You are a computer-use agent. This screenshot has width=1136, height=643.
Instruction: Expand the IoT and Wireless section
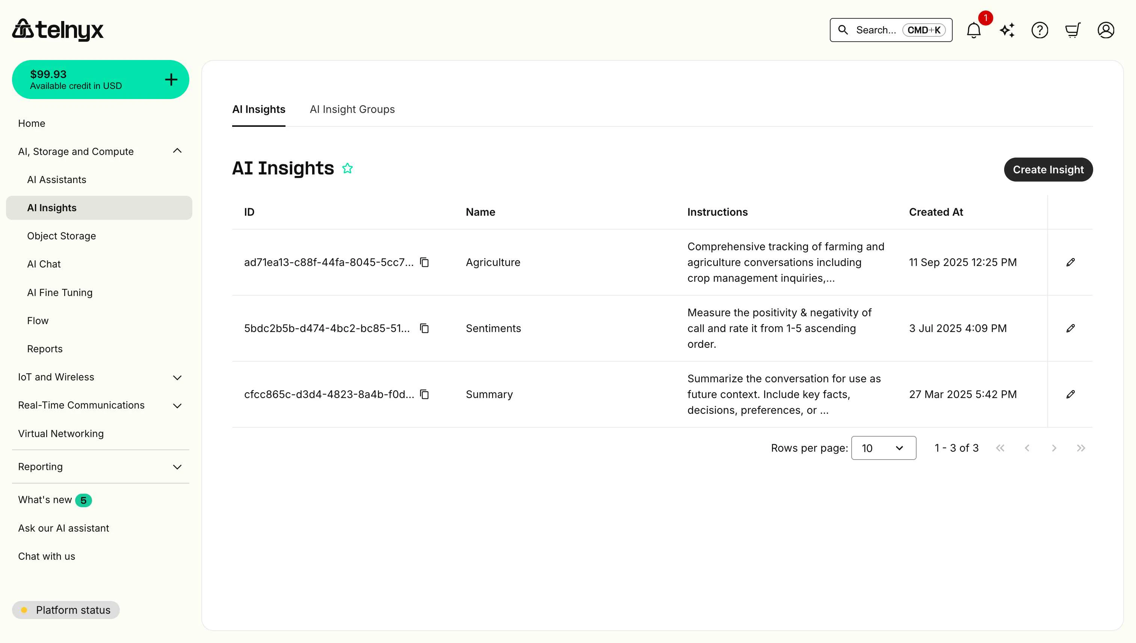coord(177,377)
